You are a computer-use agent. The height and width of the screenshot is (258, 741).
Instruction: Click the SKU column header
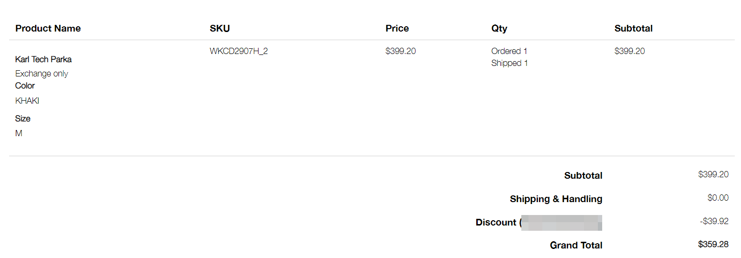(x=220, y=28)
